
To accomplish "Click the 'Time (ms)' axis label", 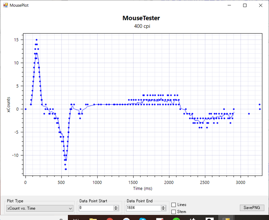I will click(143, 188).
